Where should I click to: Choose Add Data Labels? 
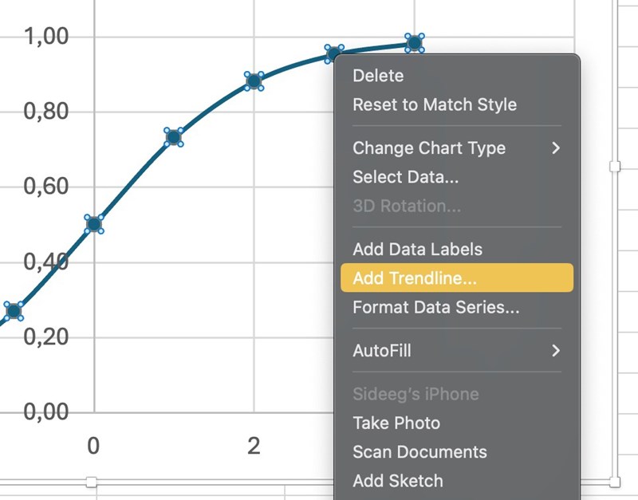(x=417, y=249)
